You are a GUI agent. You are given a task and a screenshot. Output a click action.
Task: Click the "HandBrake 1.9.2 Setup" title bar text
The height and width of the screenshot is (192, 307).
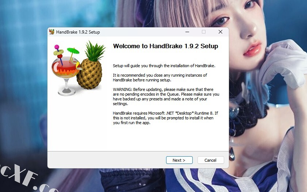78,32
